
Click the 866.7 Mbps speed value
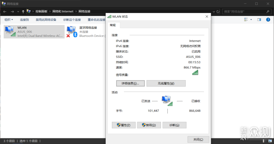coord(192,67)
